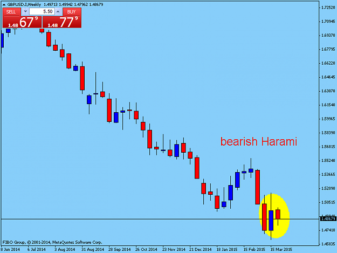Click the 26 Oct 2014 date label
Image resolution: width=337 pixels, height=253 pixels.
tap(146, 250)
